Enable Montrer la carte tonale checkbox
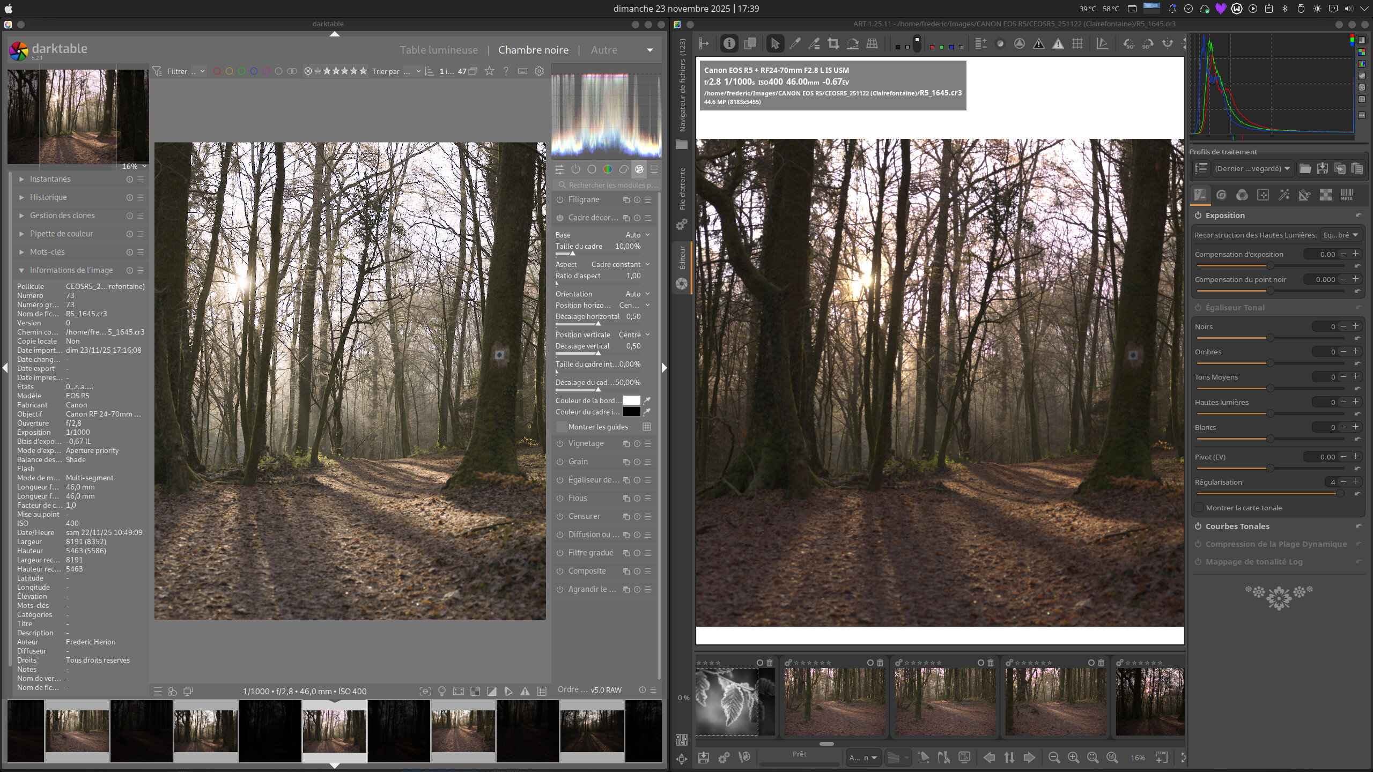1373x772 pixels. 1199,508
